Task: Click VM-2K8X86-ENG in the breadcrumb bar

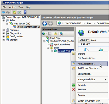Action: [73, 23]
